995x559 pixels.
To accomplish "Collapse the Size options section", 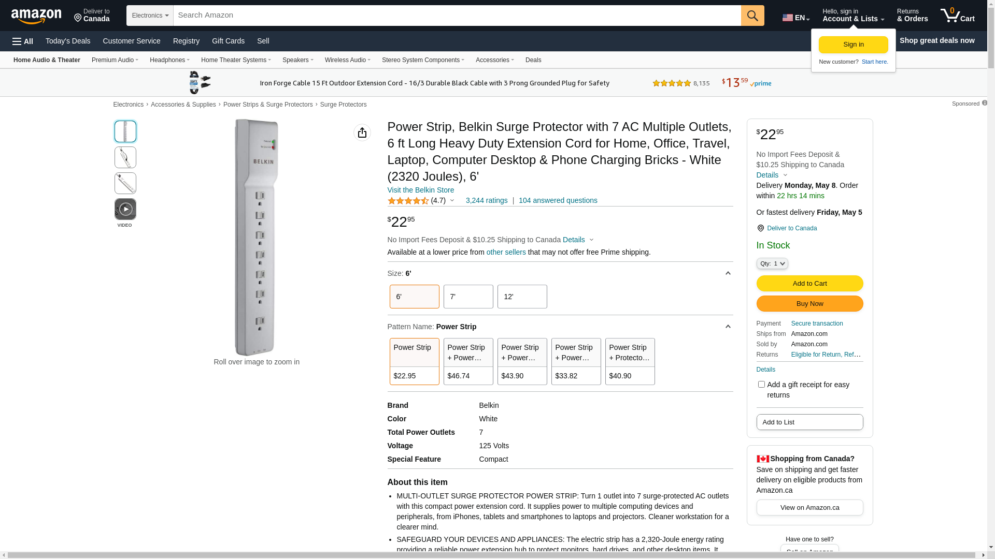I will point(728,273).
